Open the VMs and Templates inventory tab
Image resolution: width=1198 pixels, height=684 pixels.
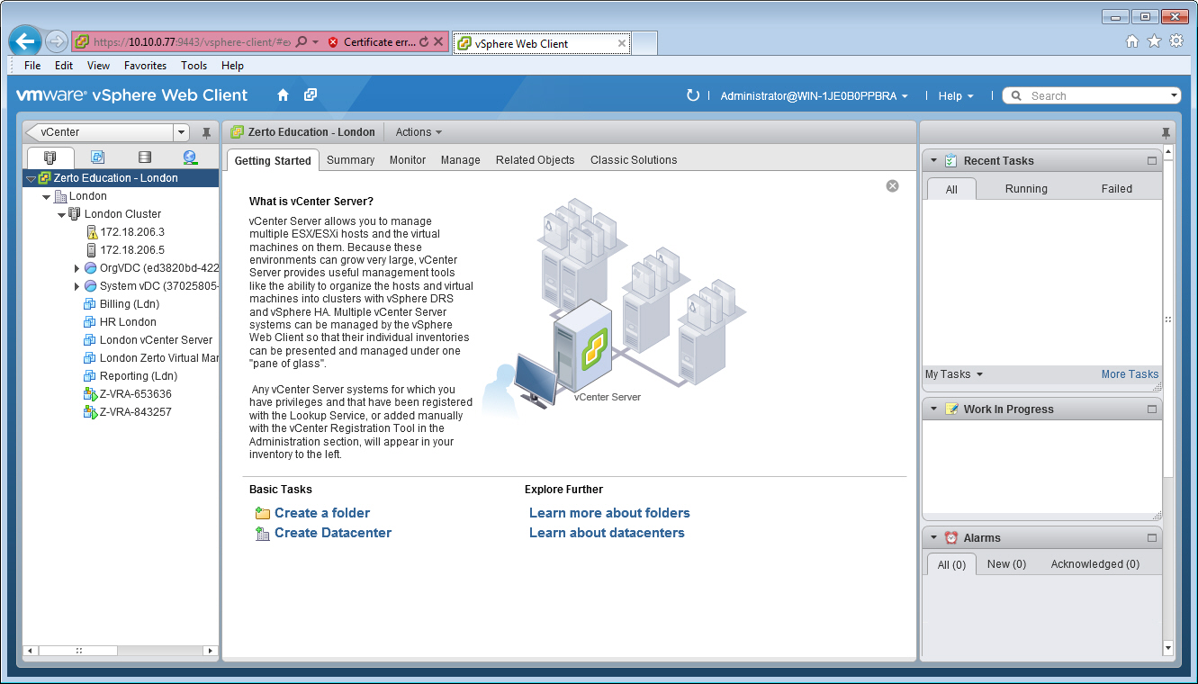[97, 157]
